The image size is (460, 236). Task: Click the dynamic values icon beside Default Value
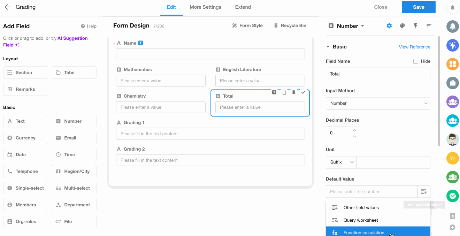pyautogui.click(x=424, y=192)
